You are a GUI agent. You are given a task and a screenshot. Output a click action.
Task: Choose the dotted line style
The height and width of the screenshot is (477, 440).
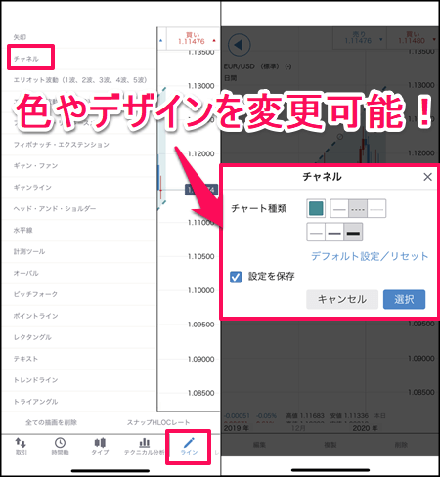tap(358, 208)
